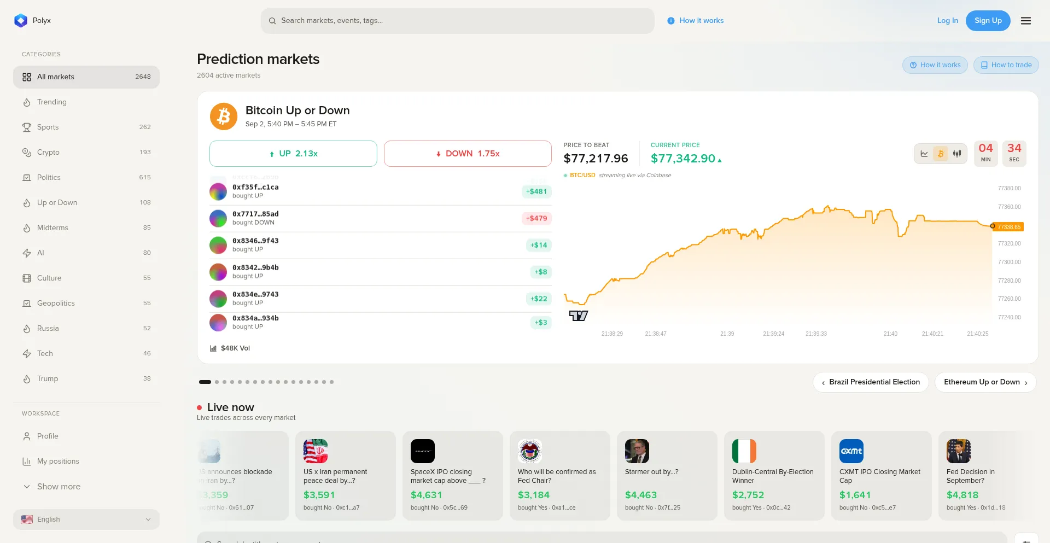Click the AI lightning bolt icon

click(x=27, y=253)
